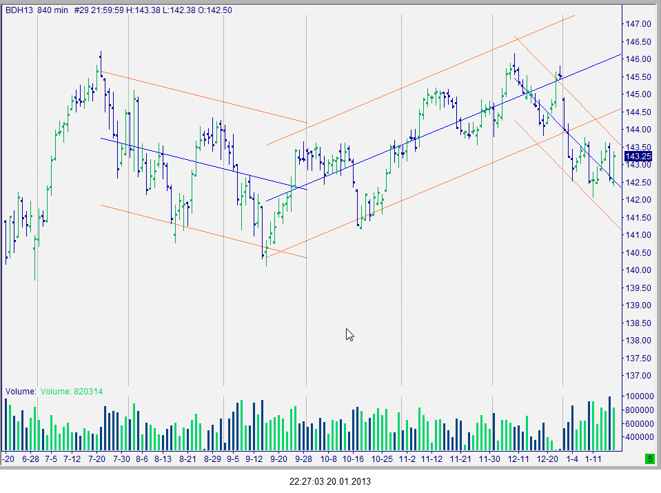661x493 pixels.
Task: Click the 139.50 price axis label
Action: (638, 288)
